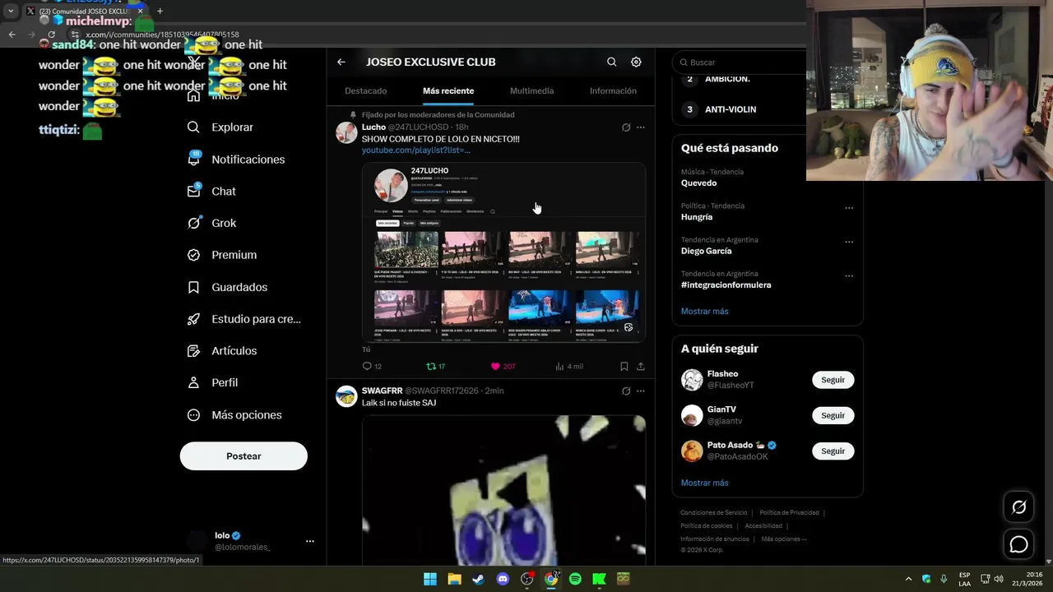The image size is (1053, 592).
Task: Open Grok explain on SWAGFRR's post
Action: (626, 391)
